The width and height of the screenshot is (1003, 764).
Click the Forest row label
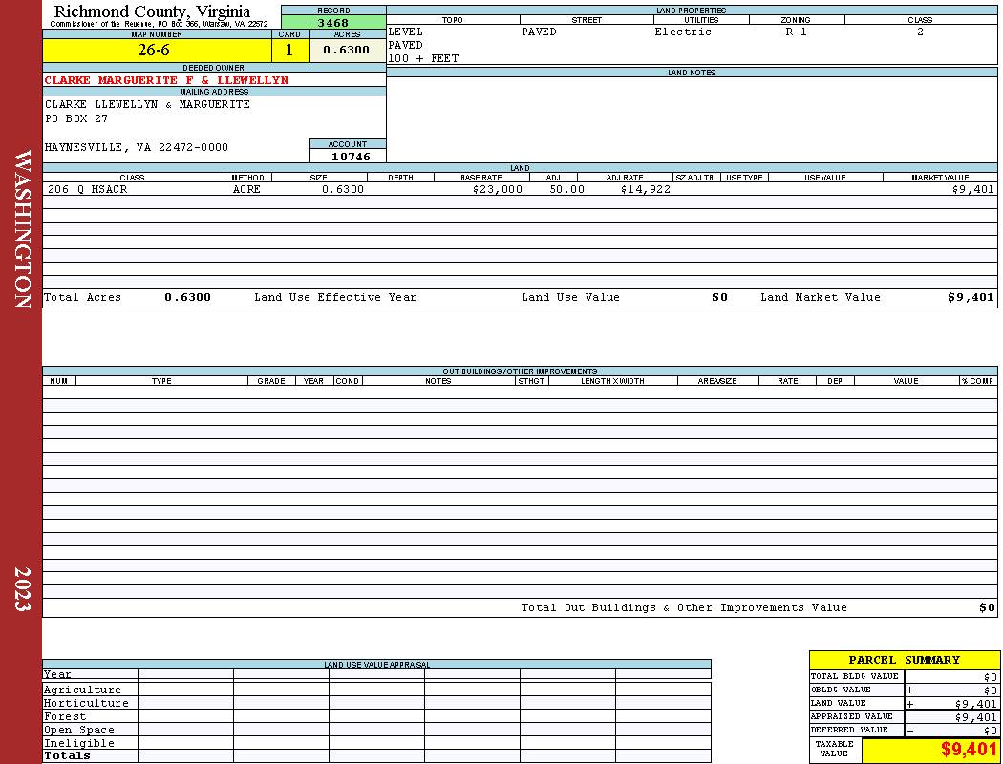(x=65, y=716)
